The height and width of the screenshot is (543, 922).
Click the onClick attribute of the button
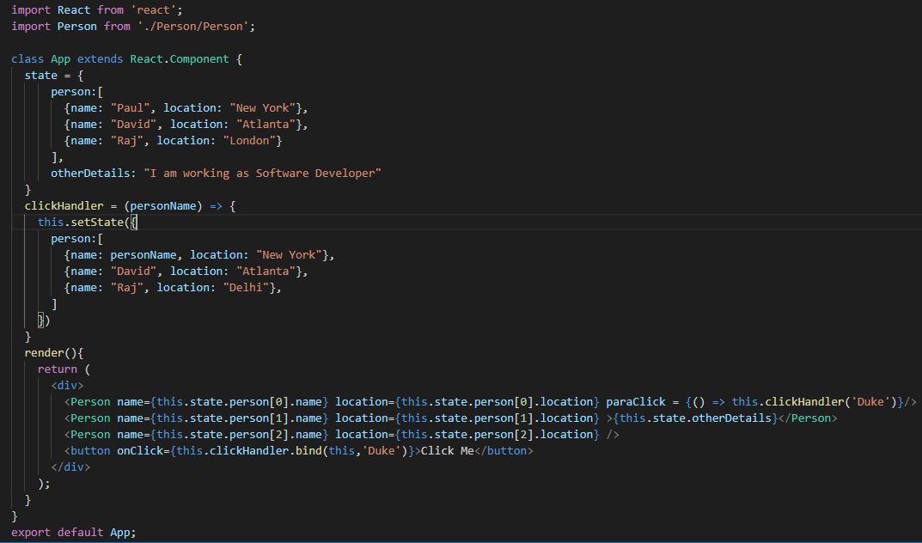[140, 450]
